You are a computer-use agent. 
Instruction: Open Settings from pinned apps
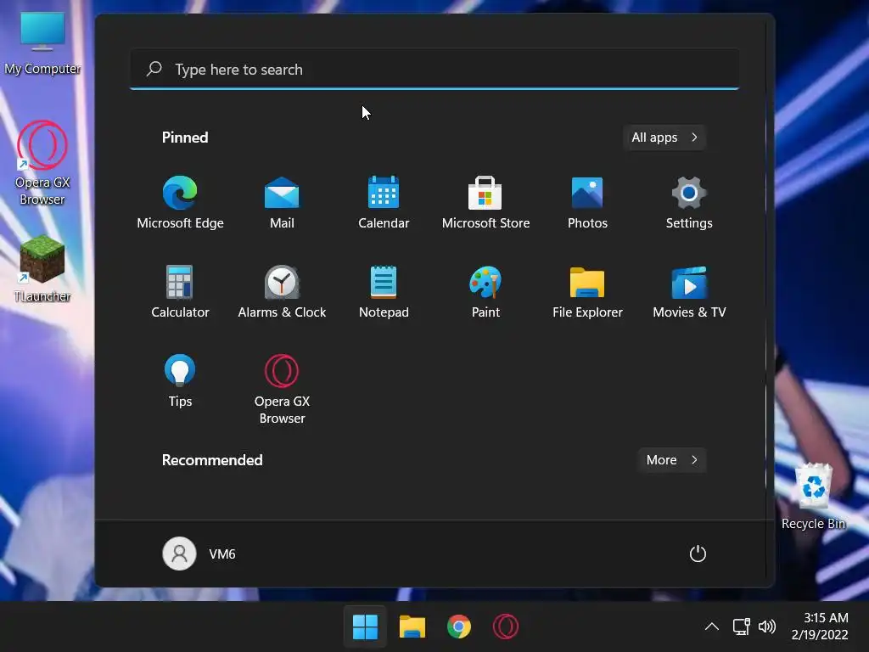pyautogui.click(x=689, y=202)
